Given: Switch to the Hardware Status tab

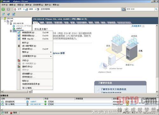Looking at the screenshot, I should click(124, 23).
